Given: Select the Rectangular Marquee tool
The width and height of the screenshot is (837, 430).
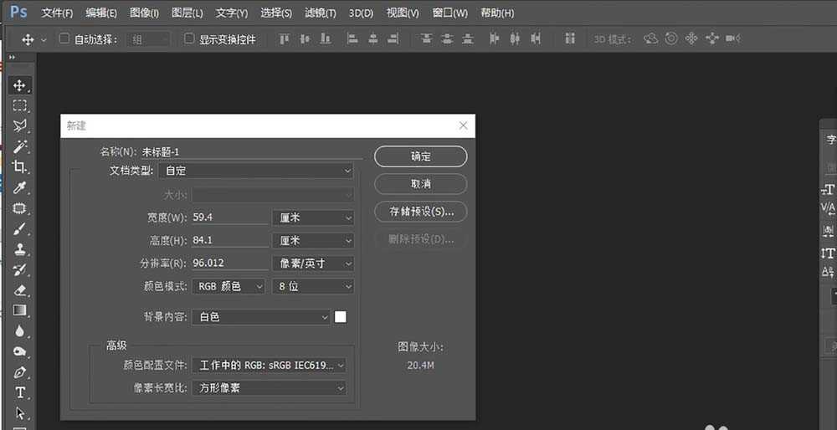Looking at the screenshot, I should pos(20,105).
